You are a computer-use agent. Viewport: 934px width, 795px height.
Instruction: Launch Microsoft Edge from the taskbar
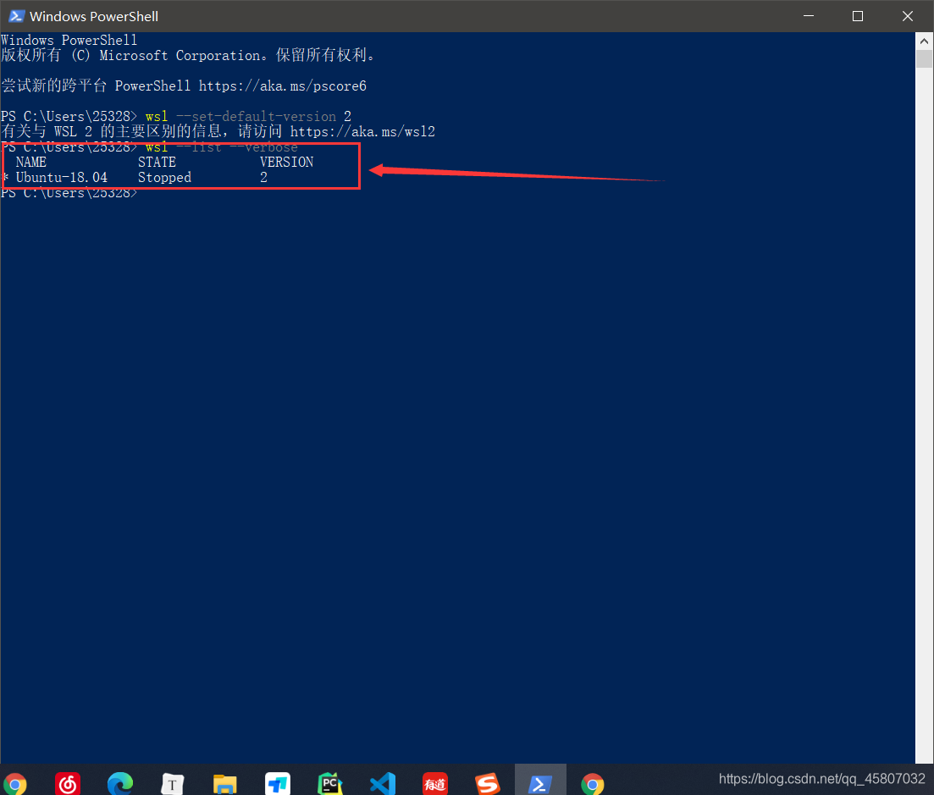point(119,784)
